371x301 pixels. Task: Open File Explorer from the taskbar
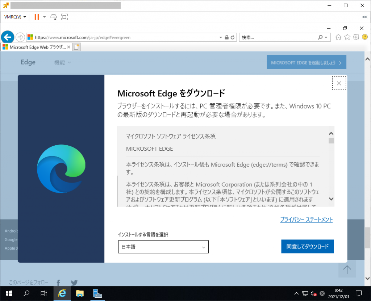pyautogui.click(x=80, y=294)
